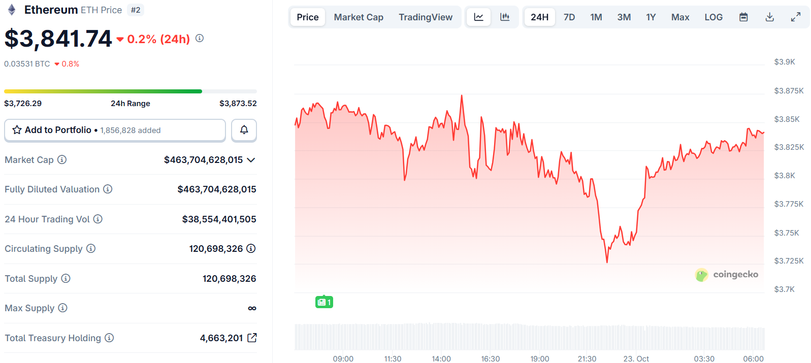Select the 1Y time range
The width and height of the screenshot is (811, 363).
pyautogui.click(x=651, y=17)
